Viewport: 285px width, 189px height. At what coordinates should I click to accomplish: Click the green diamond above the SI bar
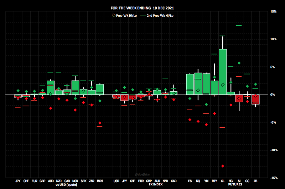tap(239, 63)
